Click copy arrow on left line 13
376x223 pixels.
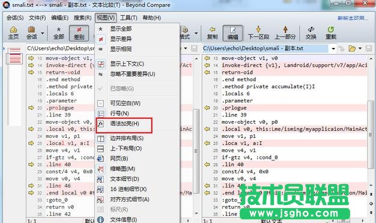[31, 58]
